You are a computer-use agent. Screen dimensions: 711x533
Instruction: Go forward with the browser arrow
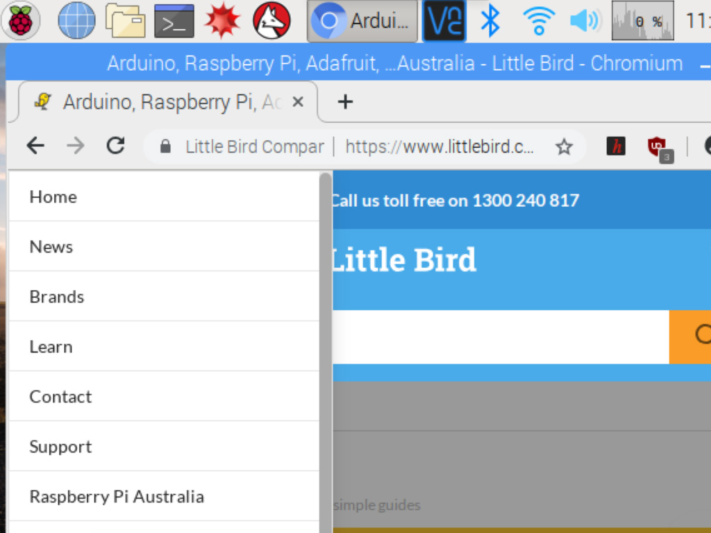click(75, 146)
